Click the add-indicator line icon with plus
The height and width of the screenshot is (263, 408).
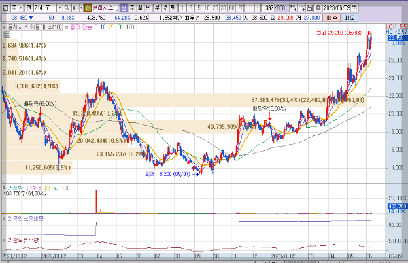coord(301,8)
